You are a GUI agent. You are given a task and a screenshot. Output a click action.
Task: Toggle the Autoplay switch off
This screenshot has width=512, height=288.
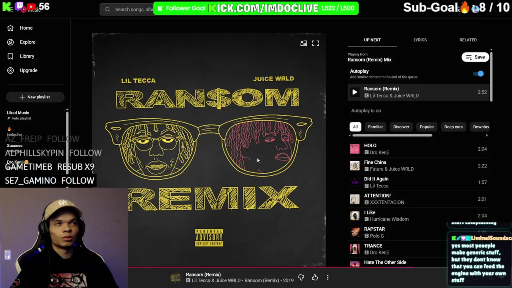tap(478, 74)
